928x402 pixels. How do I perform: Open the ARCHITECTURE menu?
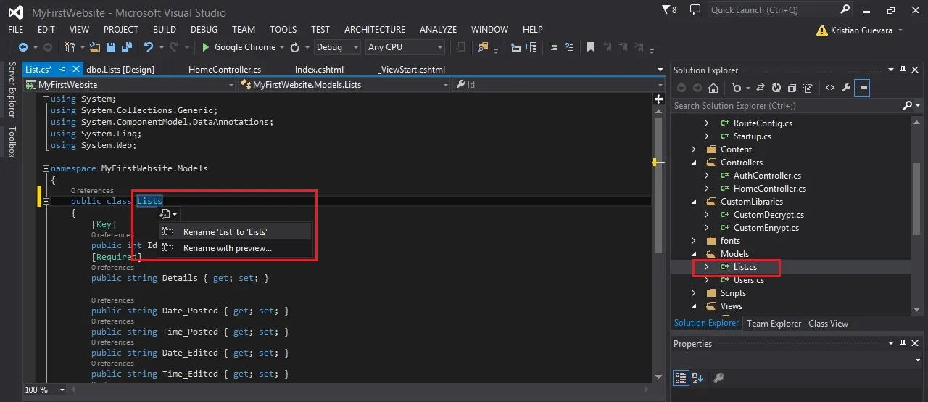point(375,30)
